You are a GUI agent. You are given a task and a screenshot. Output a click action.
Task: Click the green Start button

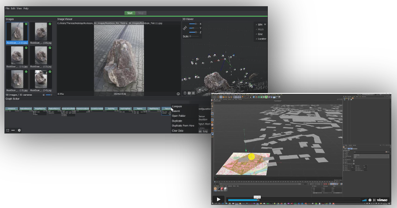pos(130,13)
